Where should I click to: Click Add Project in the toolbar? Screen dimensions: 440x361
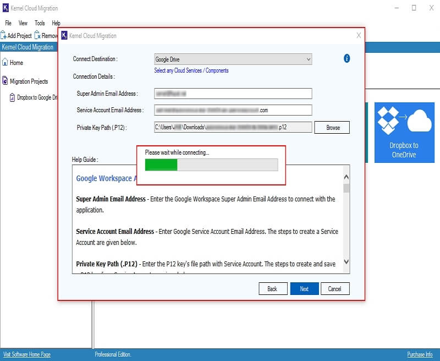click(x=16, y=35)
